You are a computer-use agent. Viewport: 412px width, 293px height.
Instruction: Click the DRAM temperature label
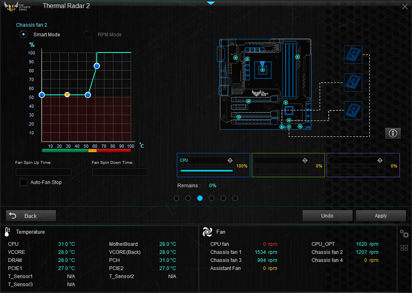click(15, 260)
